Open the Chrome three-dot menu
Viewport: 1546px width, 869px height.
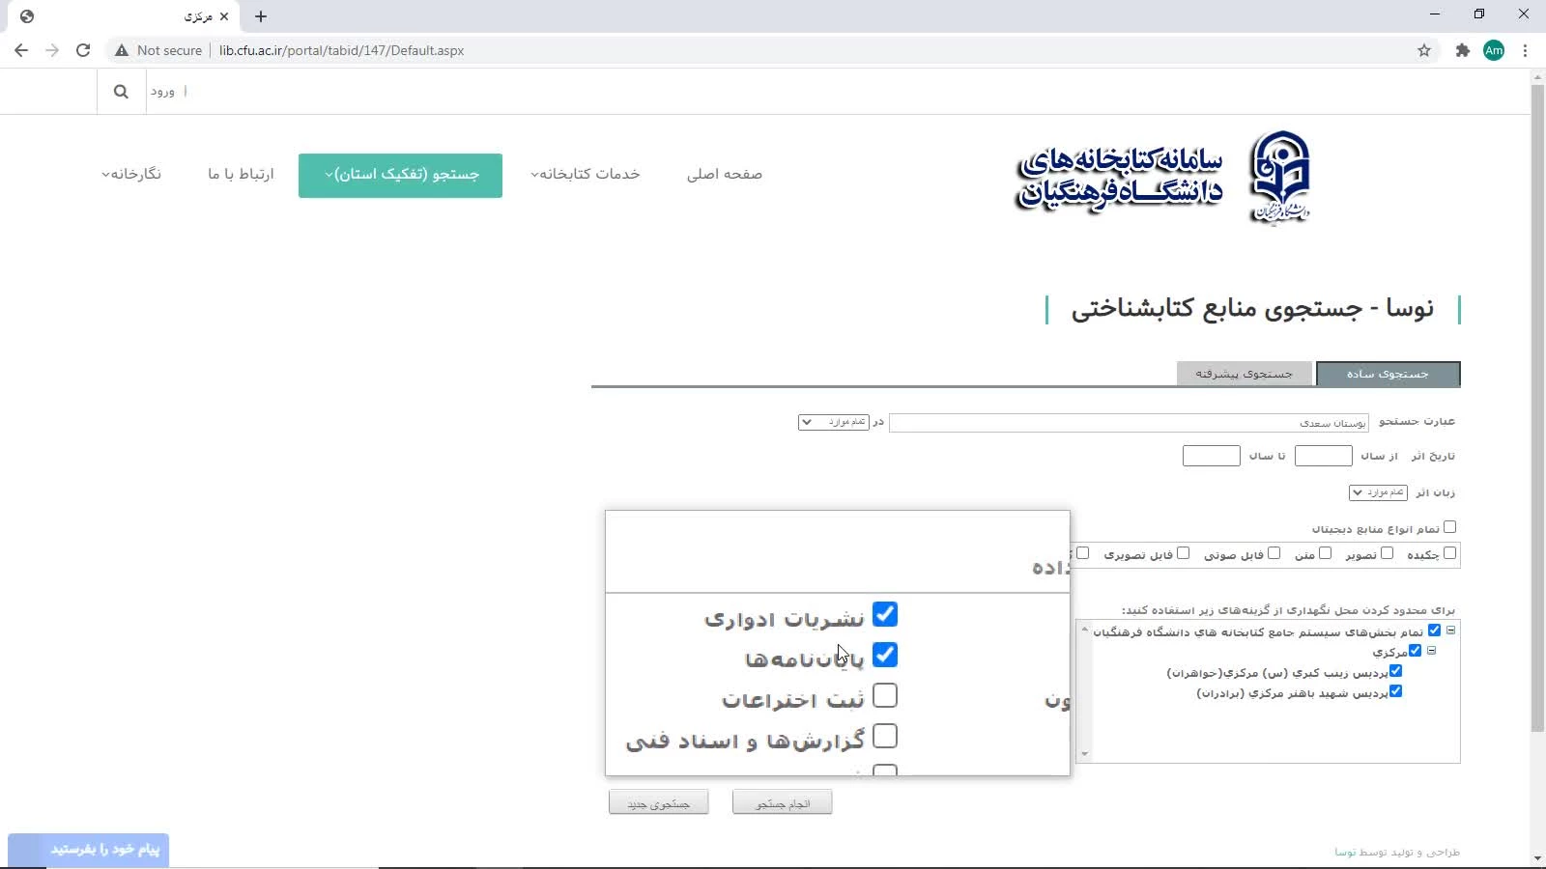click(x=1525, y=50)
